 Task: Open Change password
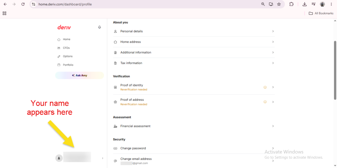[x=194, y=148]
